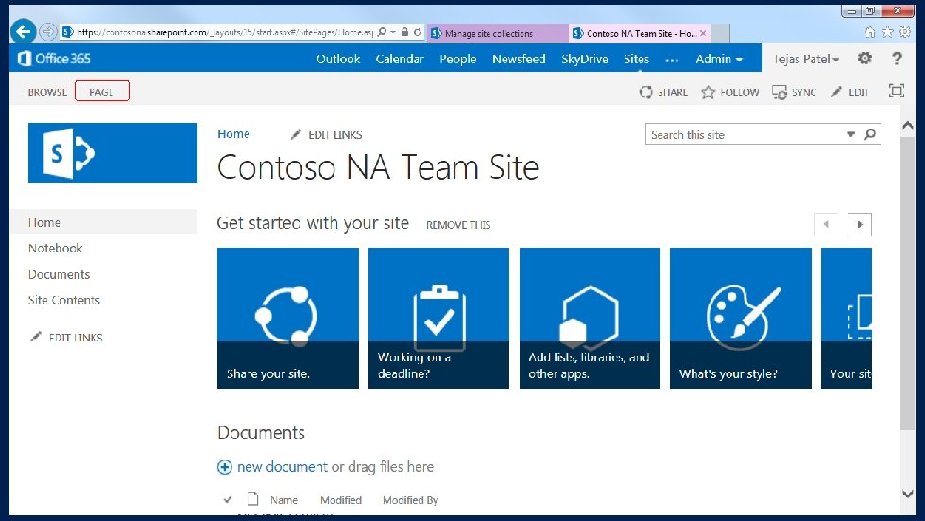Click the pencil Edit button in the ribbon
925x521 pixels.
pos(848,92)
